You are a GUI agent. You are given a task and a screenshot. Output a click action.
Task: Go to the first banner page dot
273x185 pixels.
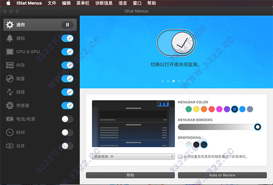(162, 81)
